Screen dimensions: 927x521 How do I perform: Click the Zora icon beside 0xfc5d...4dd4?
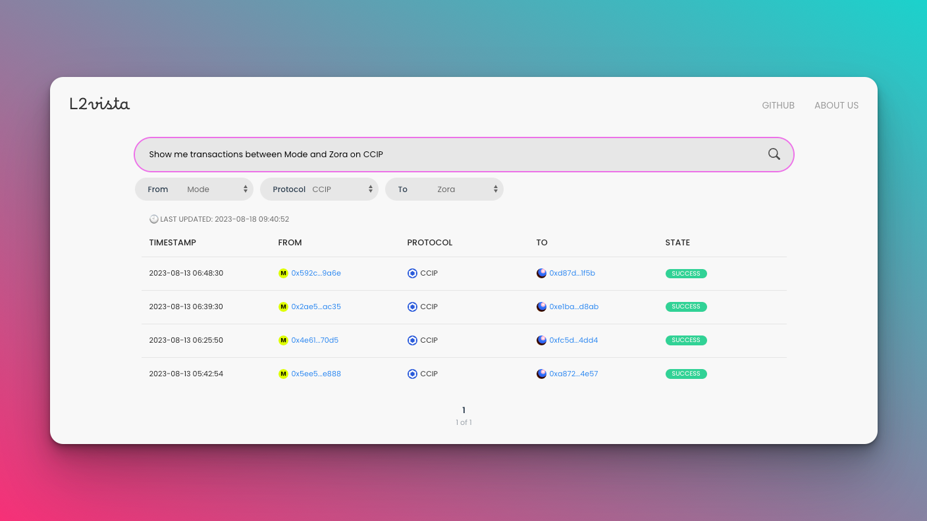[x=541, y=340]
